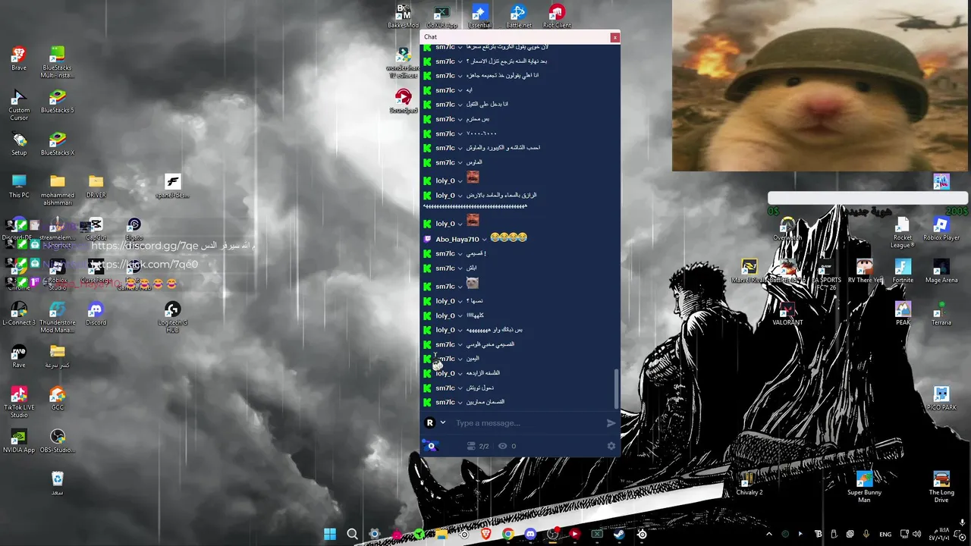Close the Chat popout window

click(x=615, y=37)
